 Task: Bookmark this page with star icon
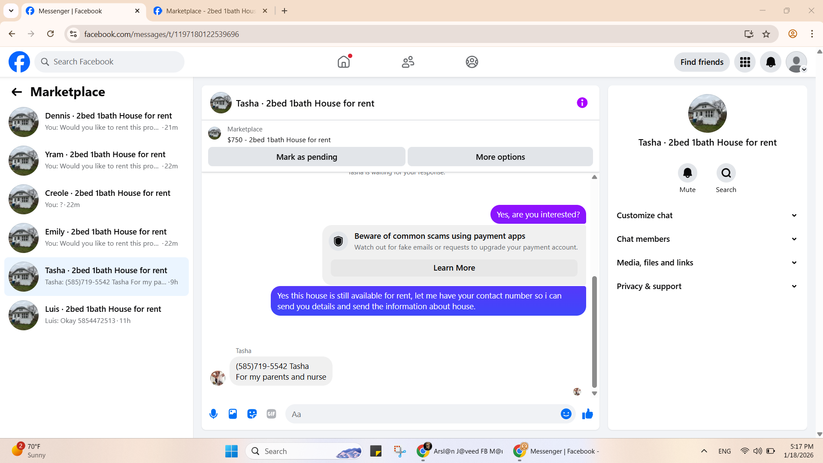pos(766,34)
